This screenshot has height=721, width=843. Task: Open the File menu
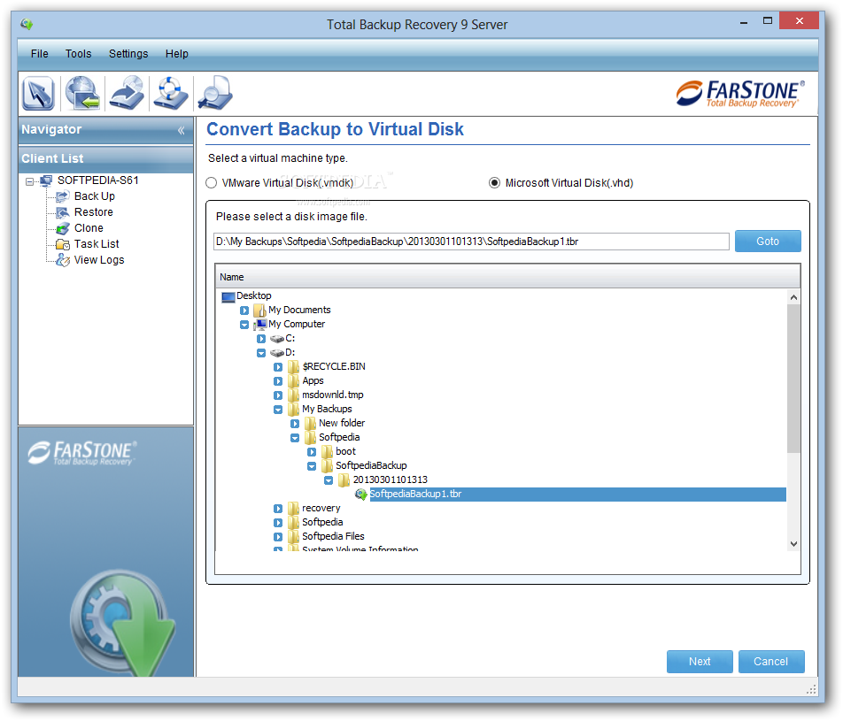[39, 54]
